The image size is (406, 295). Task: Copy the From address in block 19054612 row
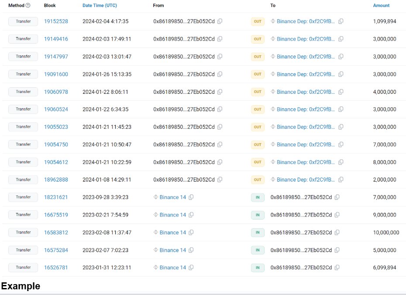click(x=220, y=162)
